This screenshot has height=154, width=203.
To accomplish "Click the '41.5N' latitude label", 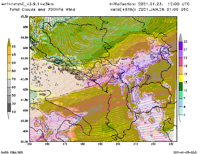I will click(x=24, y=100).
